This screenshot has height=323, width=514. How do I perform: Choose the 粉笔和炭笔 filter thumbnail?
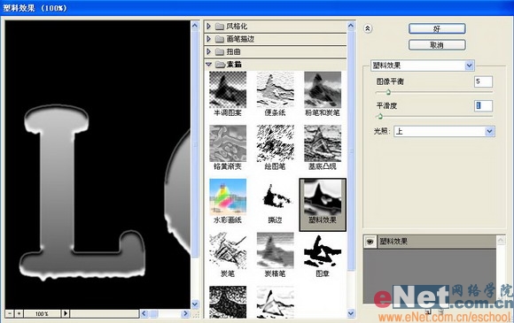coord(323,90)
